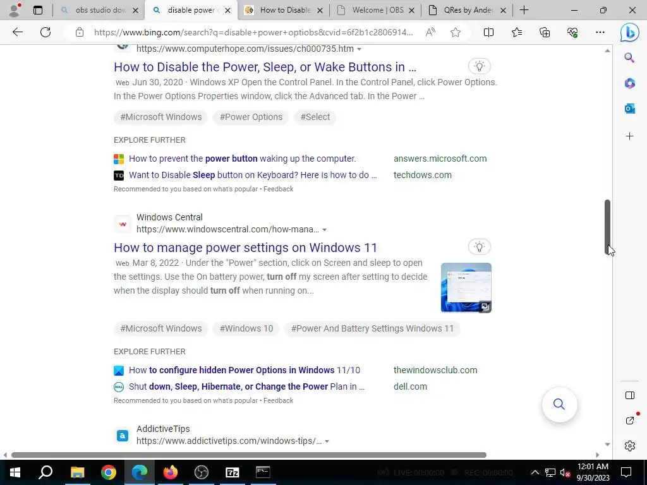Show insights lightbulb for computerhope result
Viewport: 647px width, 485px height.
point(479,66)
